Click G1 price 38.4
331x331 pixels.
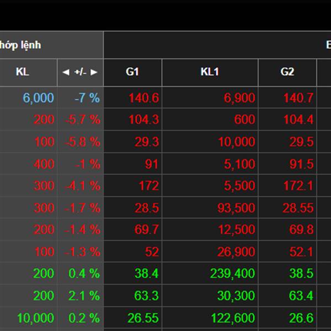click(147, 274)
